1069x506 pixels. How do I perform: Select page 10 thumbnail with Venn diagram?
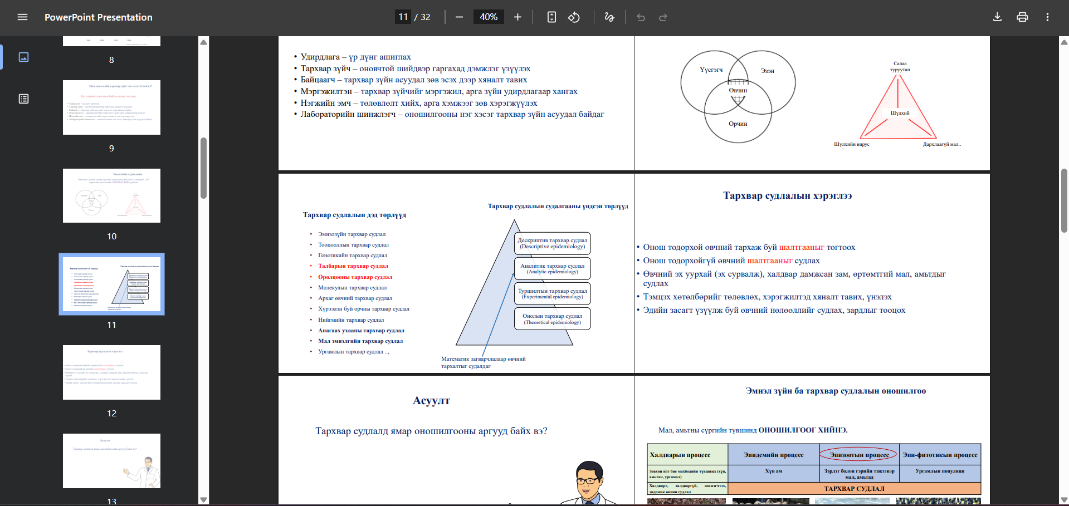click(x=111, y=196)
